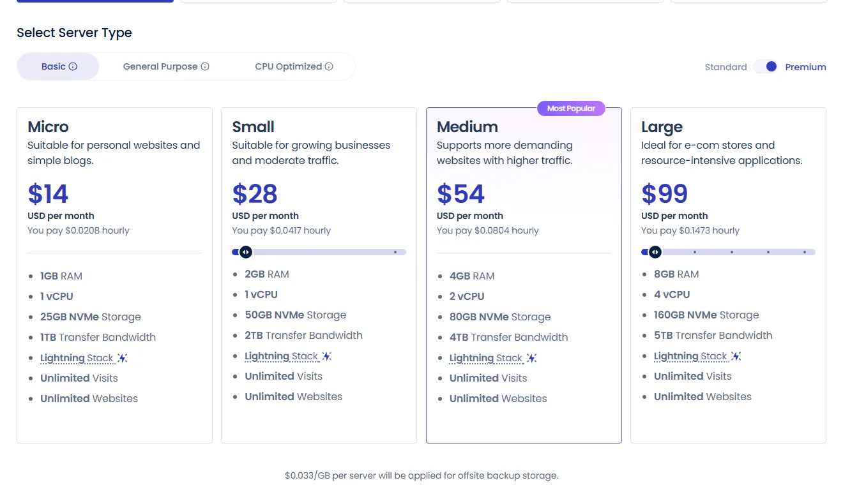843x485 pixels.
Task: Click the info icon next to Basic
Action: pyautogui.click(x=73, y=66)
